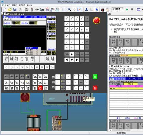143x135 pixels.
Task: Click the window layout toolbar icon
Action: click(139, 9)
